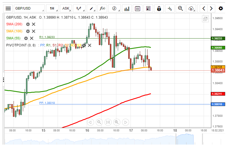The width and height of the screenshot is (226, 146).
Task: Open the chart settings gear in toolbar
Action: [x=221, y=8]
